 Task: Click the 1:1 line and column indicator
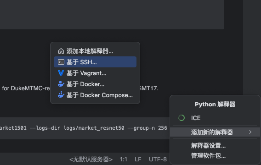point(123,159)
